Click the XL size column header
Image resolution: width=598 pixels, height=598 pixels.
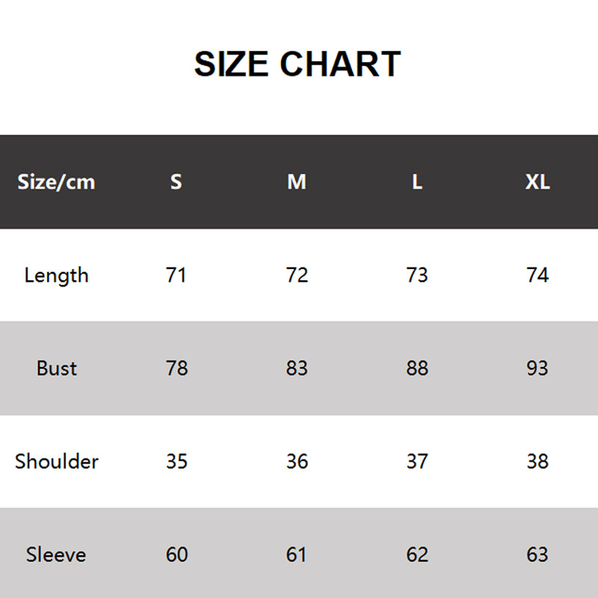537,182
